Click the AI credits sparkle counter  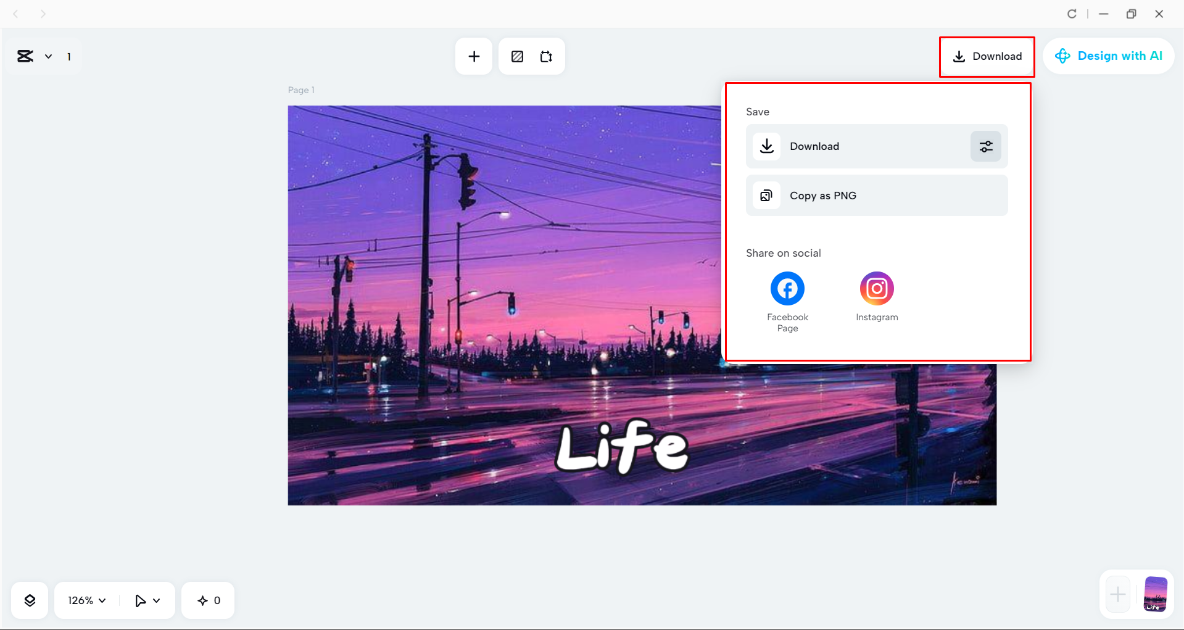tap(209, 600)
